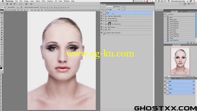Toggle visibility of the Blue channel
The image size is (197, 111).
(165, 93)
